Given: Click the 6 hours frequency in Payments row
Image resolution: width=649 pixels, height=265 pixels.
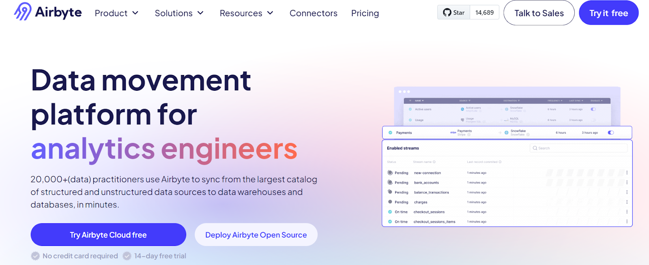Looking at the screenshot, I should (x=561, y=132).
